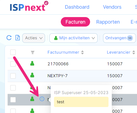The image size is (137, 113).
Task: Open the blue info icon on highlighted row
Action: (x=42, y=99)
